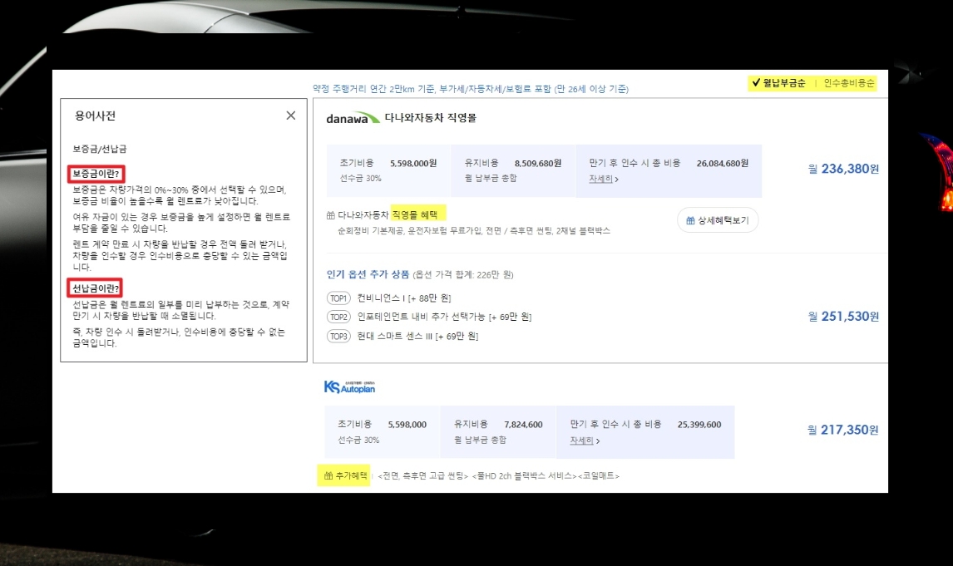Click the KS Autoplan logo

coord(349,386)
